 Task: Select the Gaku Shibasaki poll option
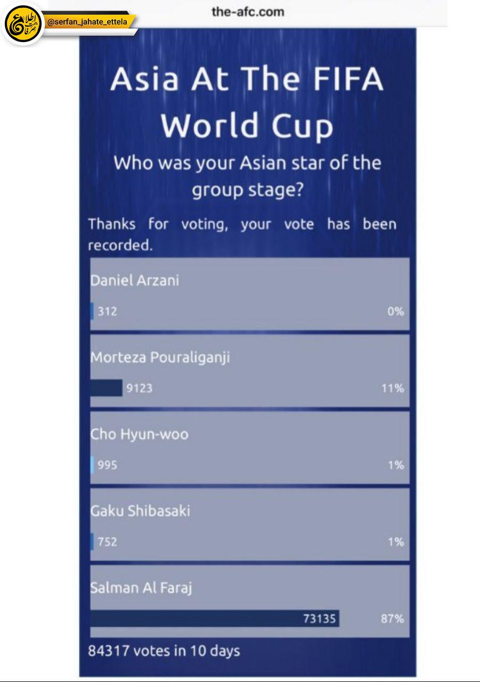coord(250,524)
